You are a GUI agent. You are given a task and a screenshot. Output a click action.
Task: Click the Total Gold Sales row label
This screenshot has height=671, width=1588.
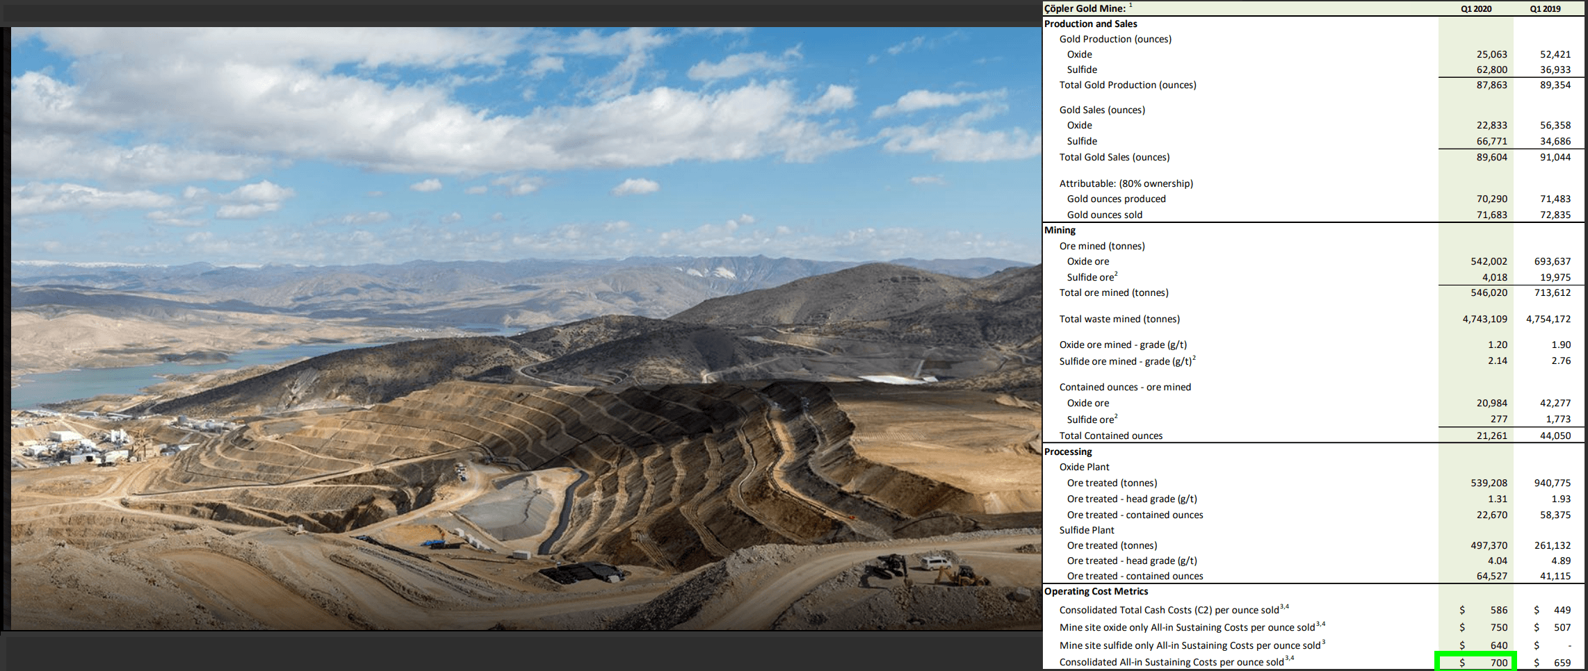(x=1114, y=157)
